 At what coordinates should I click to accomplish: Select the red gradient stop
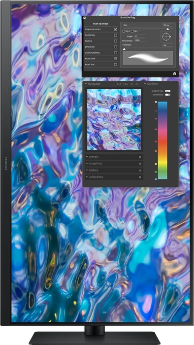pos(156,141)
